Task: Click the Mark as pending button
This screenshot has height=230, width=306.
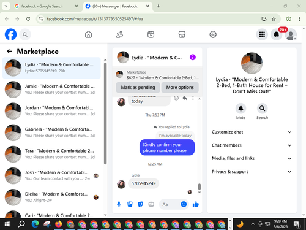Action: click(138, 87)
